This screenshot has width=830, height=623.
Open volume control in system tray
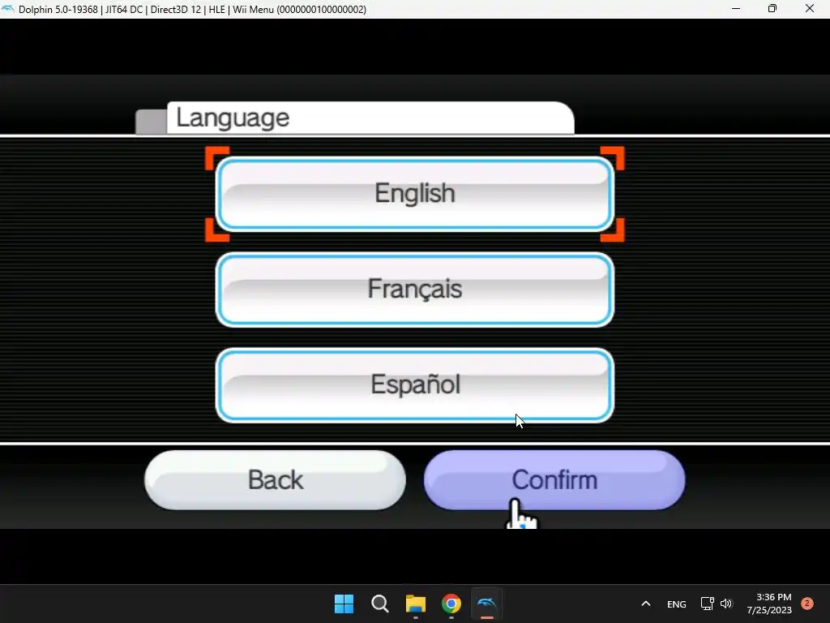[x=725, y=604]
